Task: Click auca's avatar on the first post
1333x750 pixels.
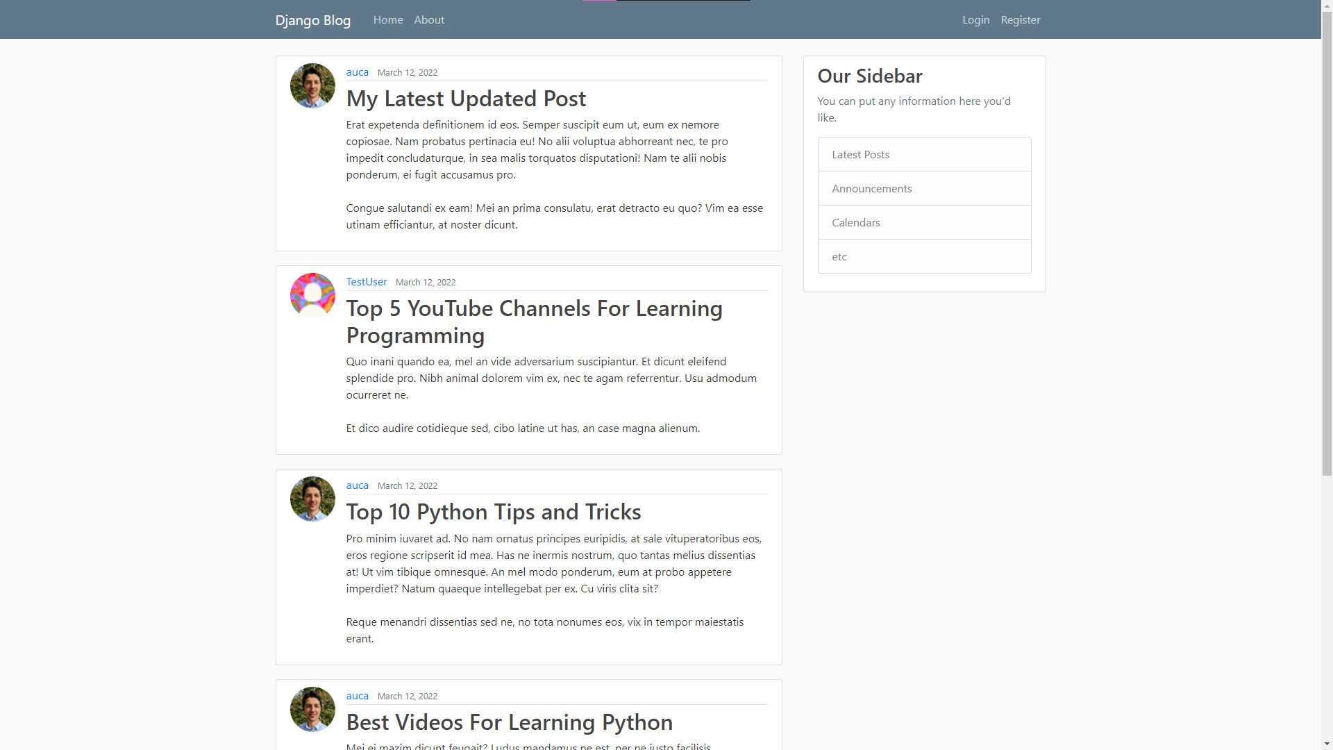Action: pos(312,86)
